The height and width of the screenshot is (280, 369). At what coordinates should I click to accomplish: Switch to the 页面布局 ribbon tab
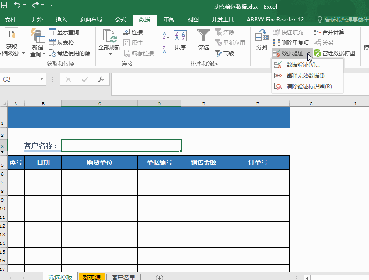91,19
